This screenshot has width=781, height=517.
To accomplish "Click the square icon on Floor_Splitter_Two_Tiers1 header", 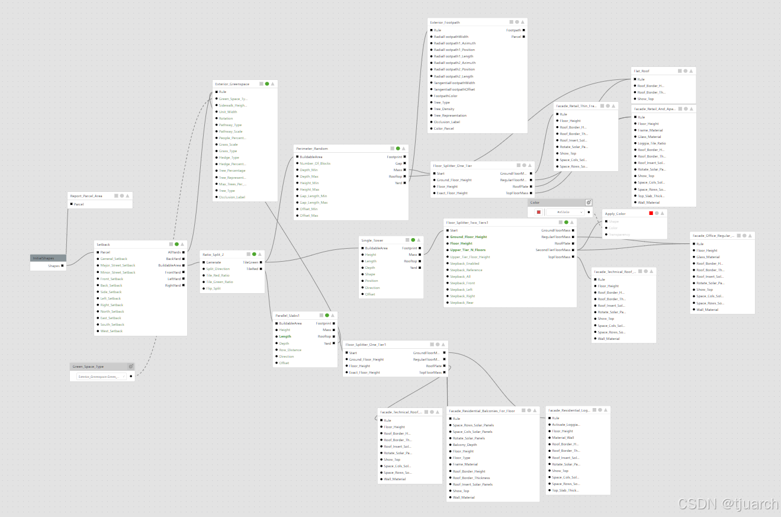I will (560, 222).
